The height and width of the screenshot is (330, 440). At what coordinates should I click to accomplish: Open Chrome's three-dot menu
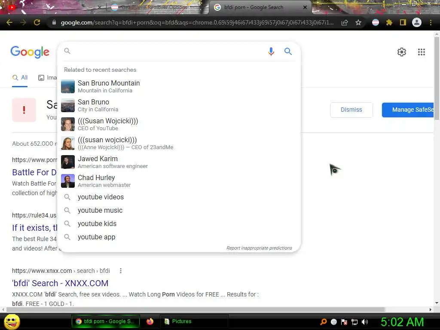pyautogui.click(x=431, y=22)
